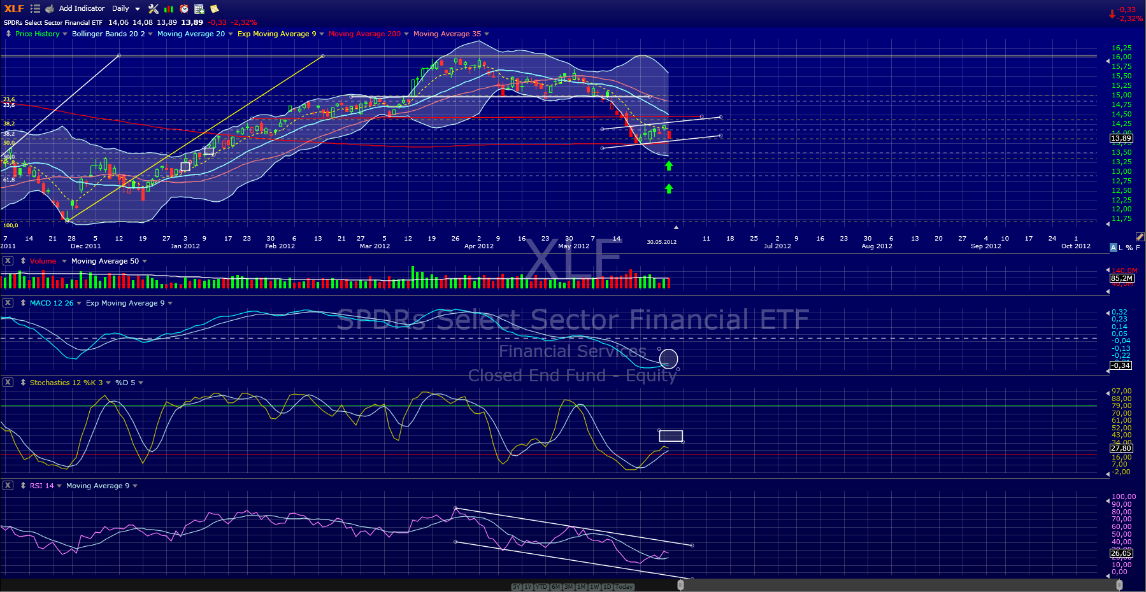Viewport: 1146px width, 592px height.
Task: Close the Stochastics indicator pane
Action: click(x=8, y=382)
